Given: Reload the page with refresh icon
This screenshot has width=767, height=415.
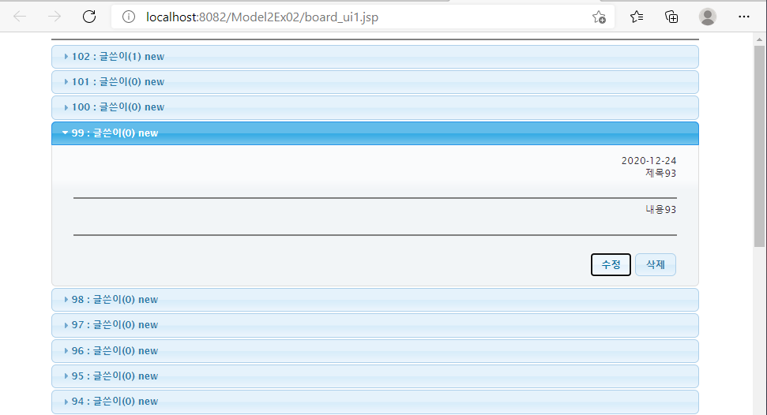Looking at the screenshot, I should click(x=89, y=17).
